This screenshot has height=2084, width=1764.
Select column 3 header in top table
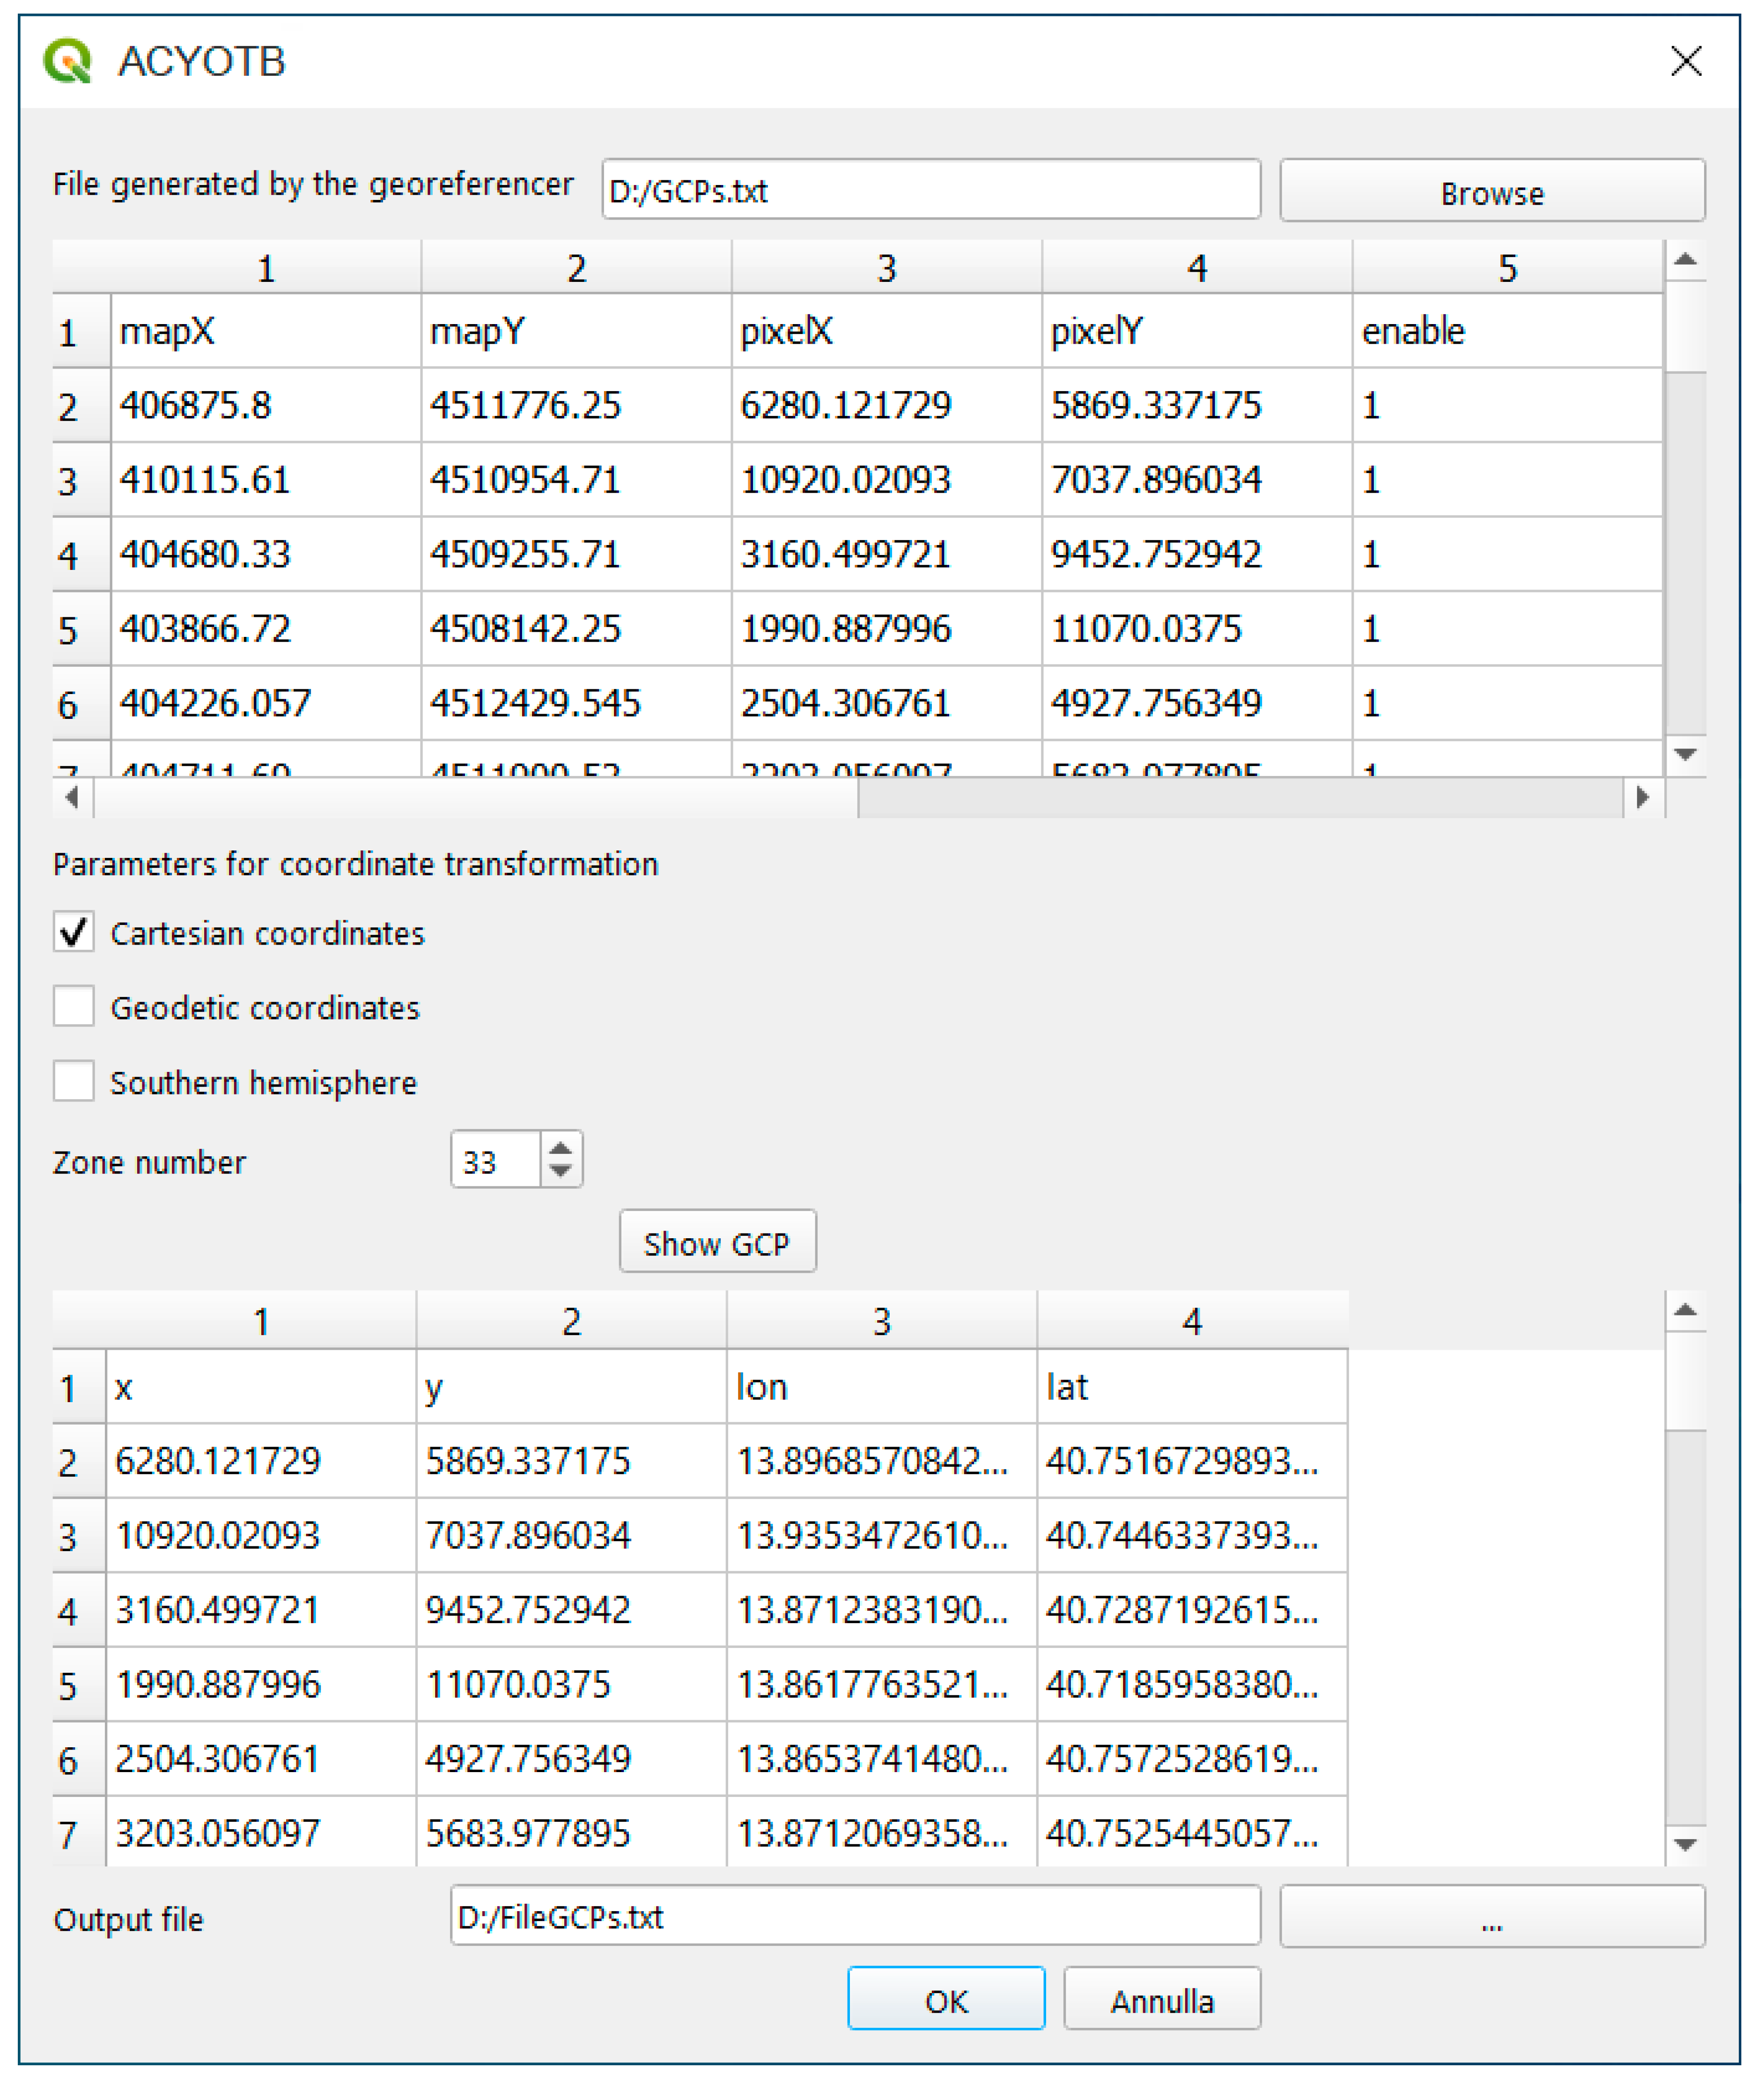[886, 268]
